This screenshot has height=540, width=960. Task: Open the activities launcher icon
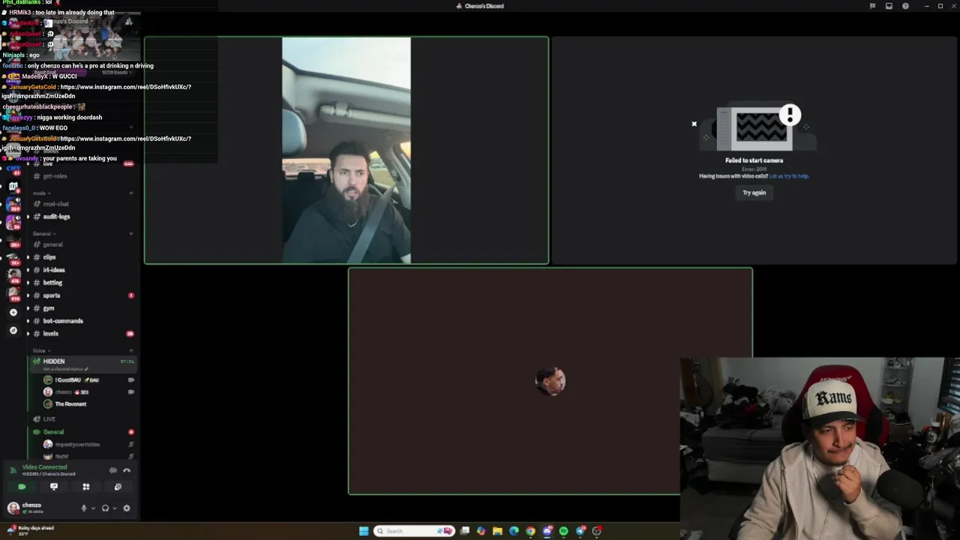point(86,487)
